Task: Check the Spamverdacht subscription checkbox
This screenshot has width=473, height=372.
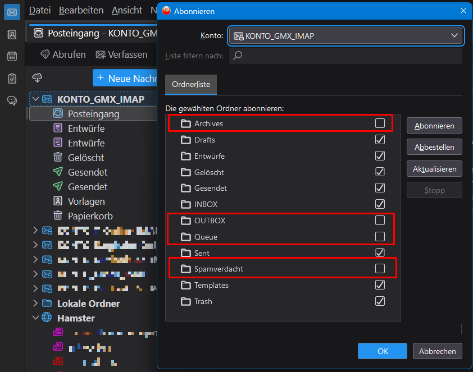Action: (x=380, y=269)
